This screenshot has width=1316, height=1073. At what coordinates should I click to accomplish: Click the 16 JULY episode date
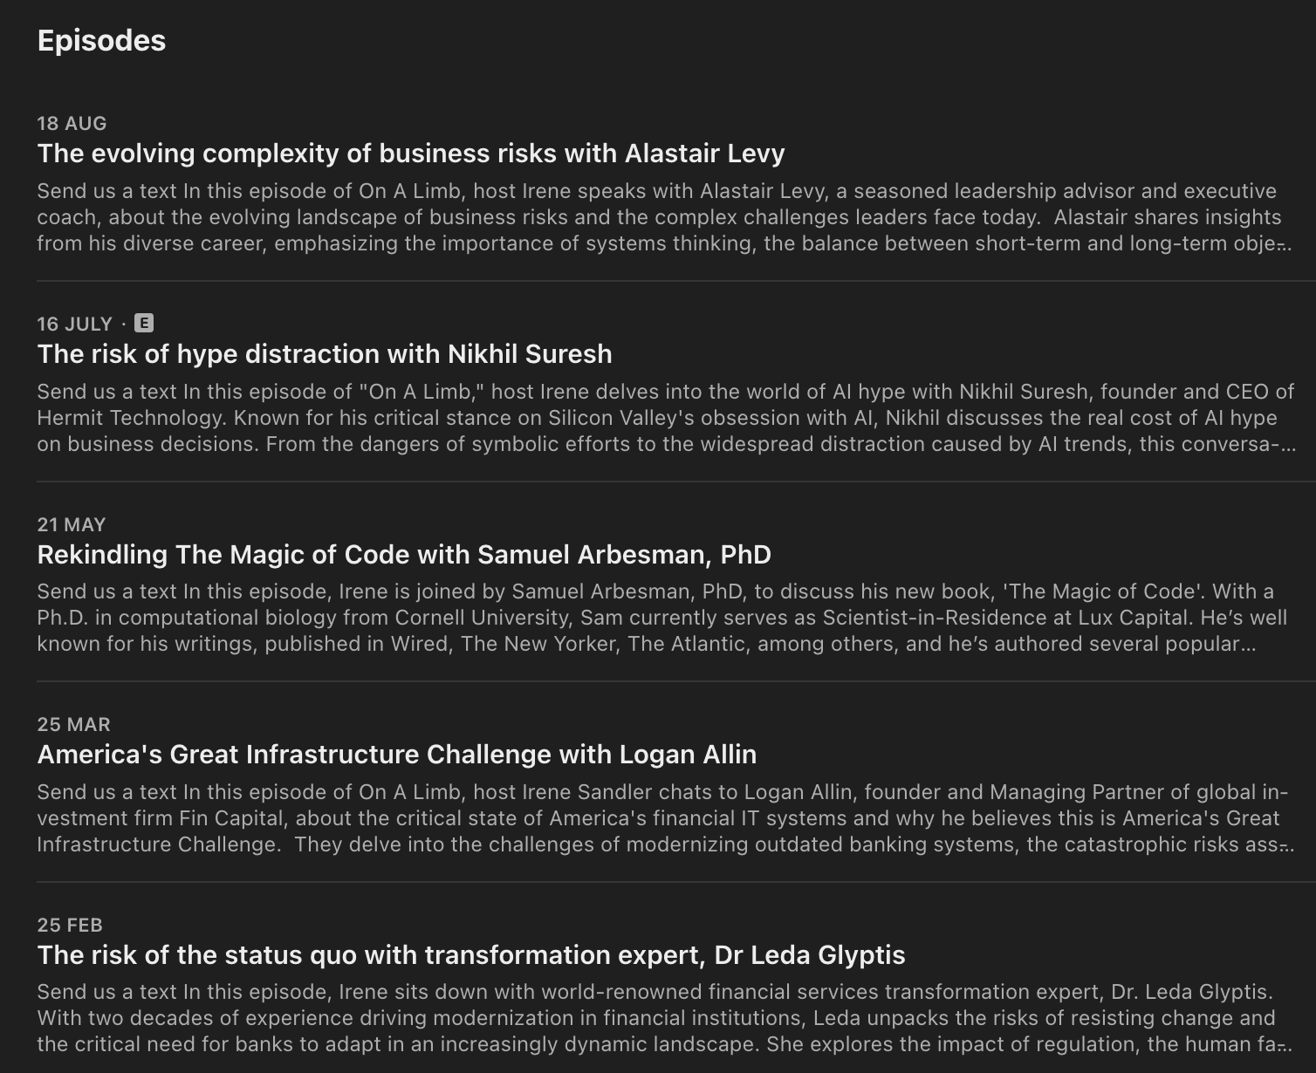tap(74, 325)
